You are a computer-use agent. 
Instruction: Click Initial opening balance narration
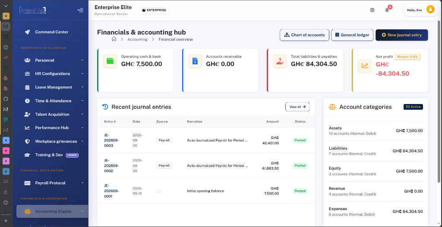(205, 191)
